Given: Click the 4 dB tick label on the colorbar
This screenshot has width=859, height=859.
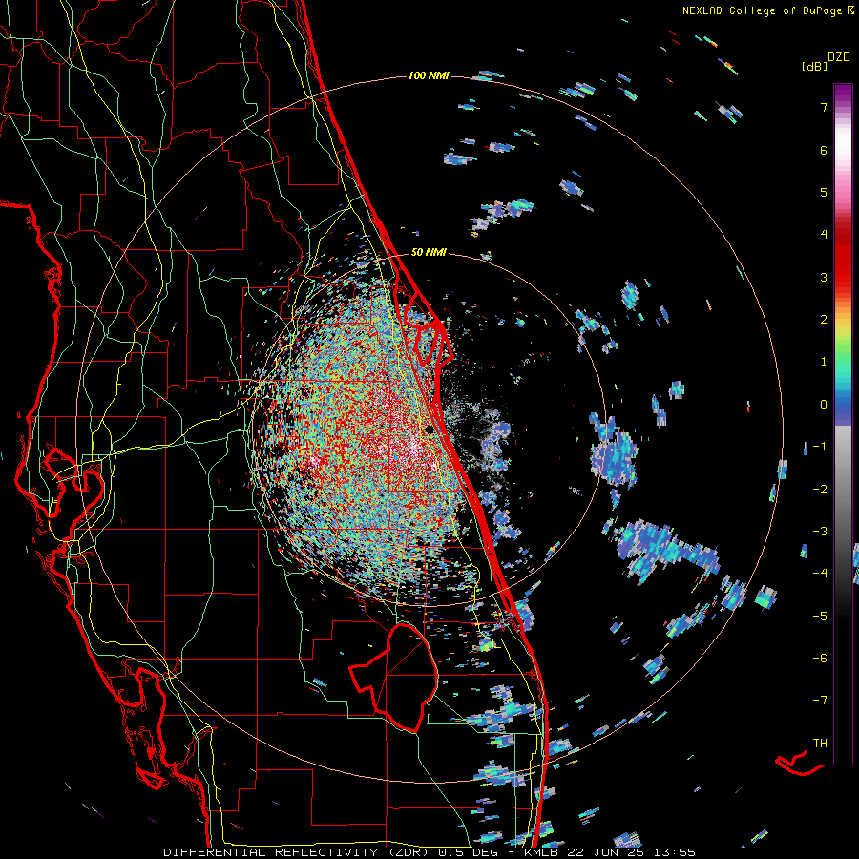Looking at the screenshot, I should [824, 235].
